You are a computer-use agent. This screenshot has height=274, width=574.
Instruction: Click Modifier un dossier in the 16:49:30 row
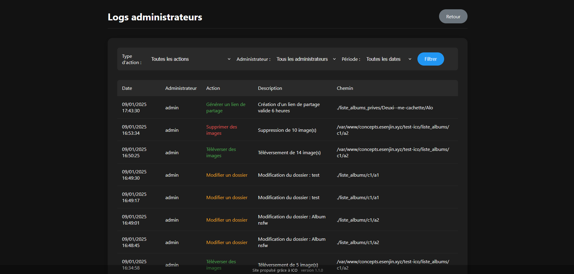click(x=227, y=175)
